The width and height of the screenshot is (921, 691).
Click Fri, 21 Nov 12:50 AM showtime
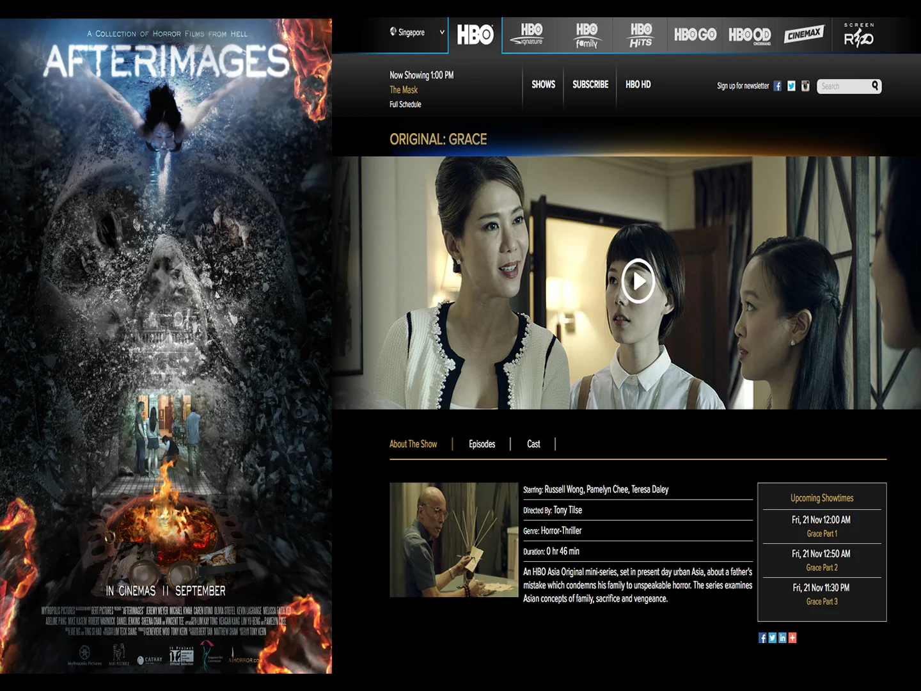coord(822,554)
